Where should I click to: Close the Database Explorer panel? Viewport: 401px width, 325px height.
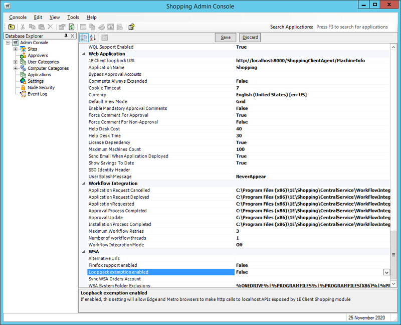72,36
